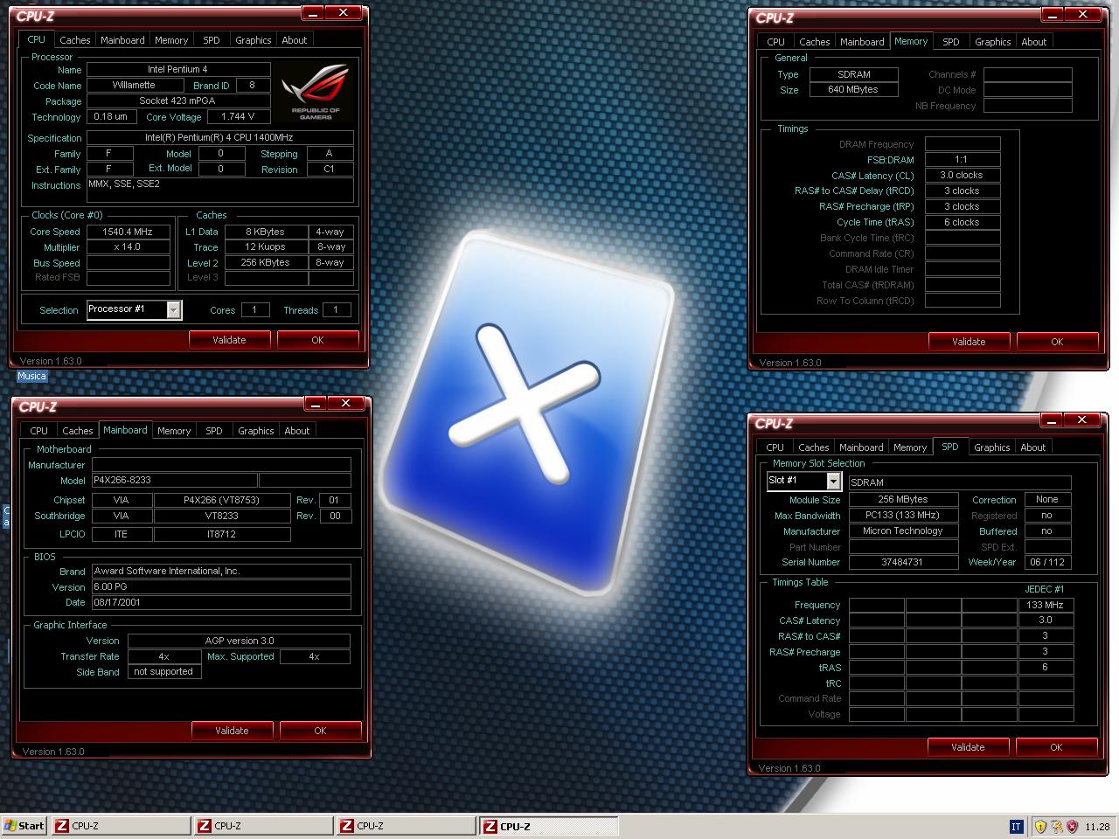Image resolution: width=1119 pixels, height=839 pixels.
Task: Open the Processor #1 selection dropdown
Action: tap(173, 309)
